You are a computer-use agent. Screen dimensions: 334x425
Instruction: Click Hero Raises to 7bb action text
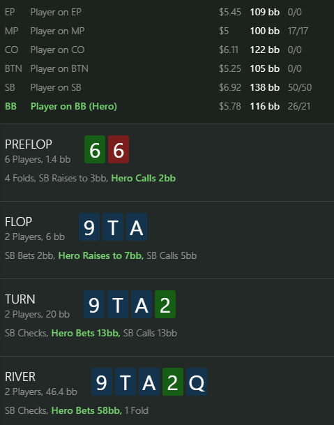[101, 255]
